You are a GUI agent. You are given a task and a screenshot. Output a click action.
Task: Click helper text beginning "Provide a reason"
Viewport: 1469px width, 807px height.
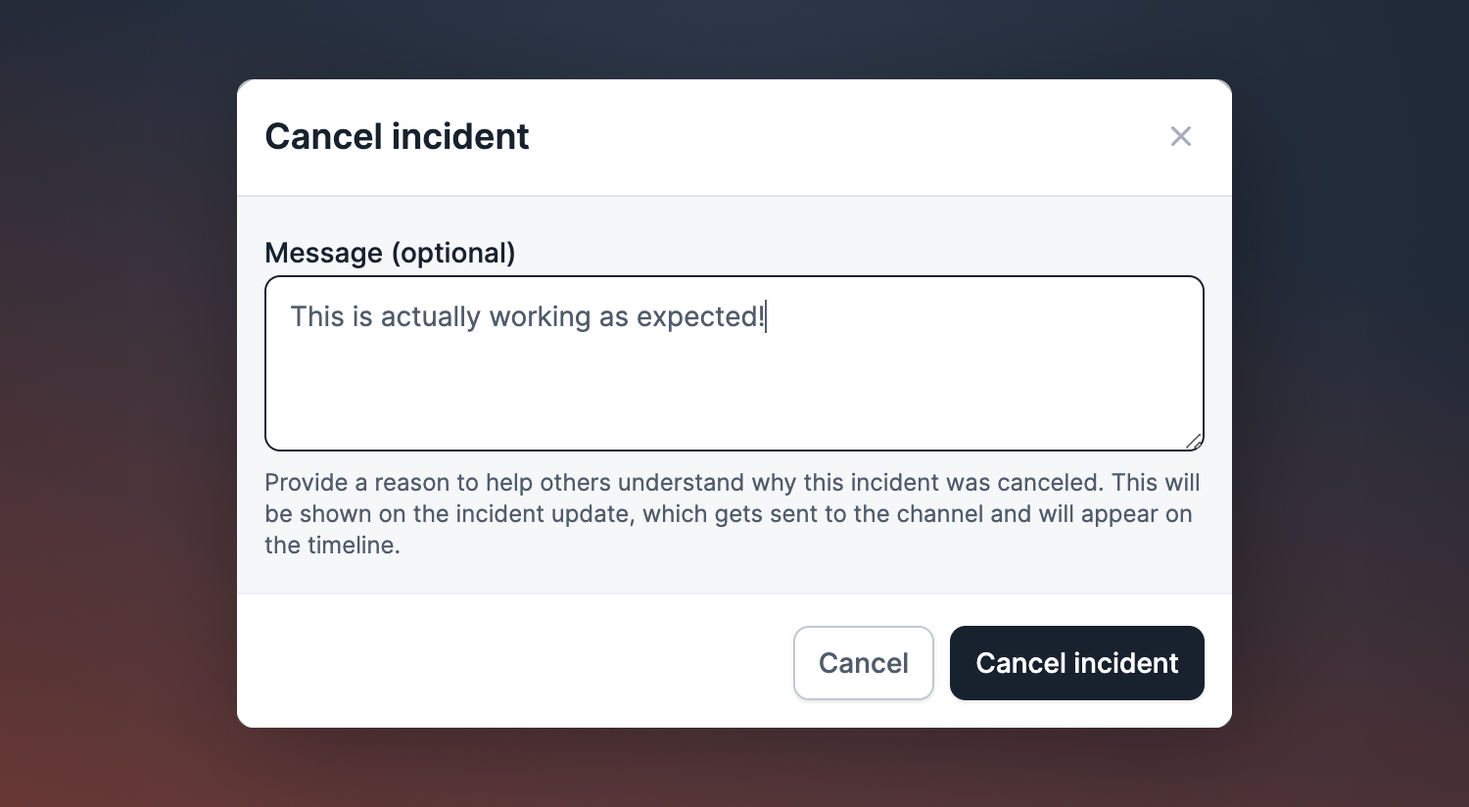point(733,513)
